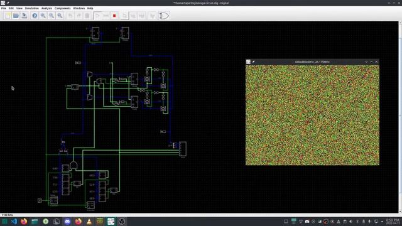
Task: Click the VGA output component in circuit
Action: (183, 149)
